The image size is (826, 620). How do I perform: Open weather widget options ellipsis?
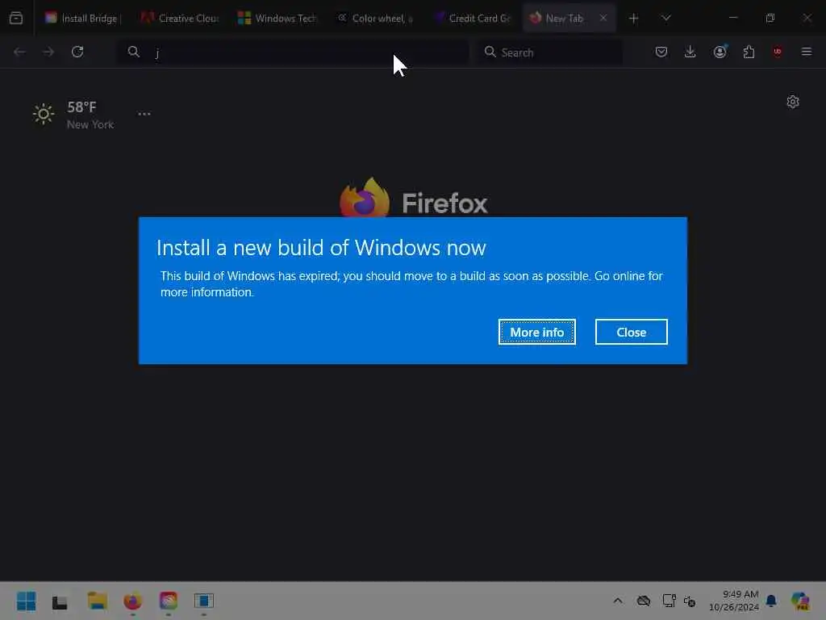144,114
